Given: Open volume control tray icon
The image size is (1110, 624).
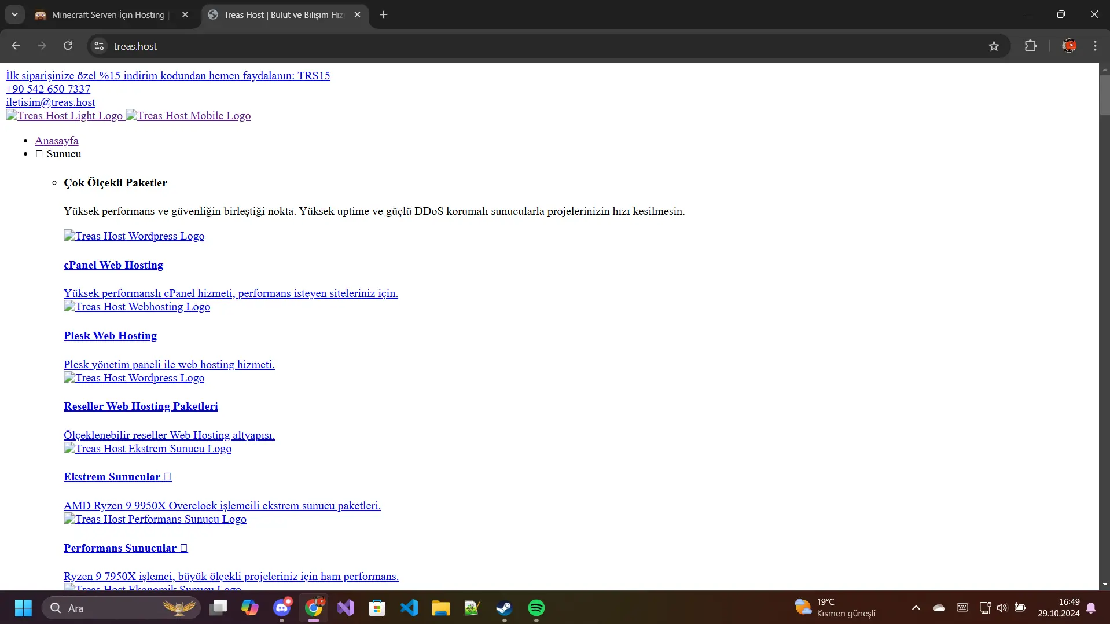Looking at the screenshot, I should pyautogui.click(x=1002, y=608).
